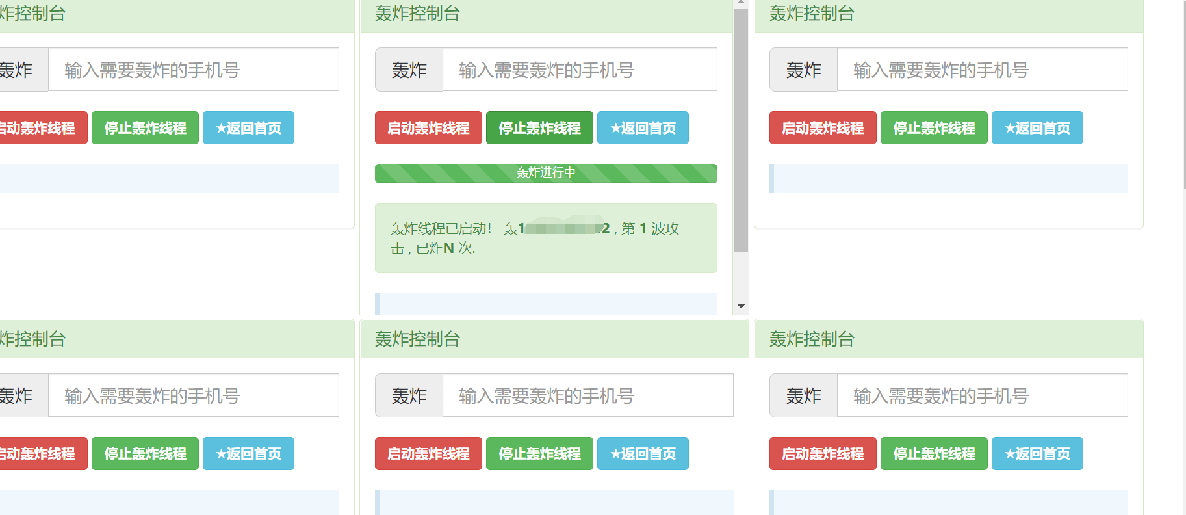Image resolution: width=1186 pixels, height=515 pixels.
Task: Click ★返回首页 in the bottom-middle panel
Action: coord(642,454)
